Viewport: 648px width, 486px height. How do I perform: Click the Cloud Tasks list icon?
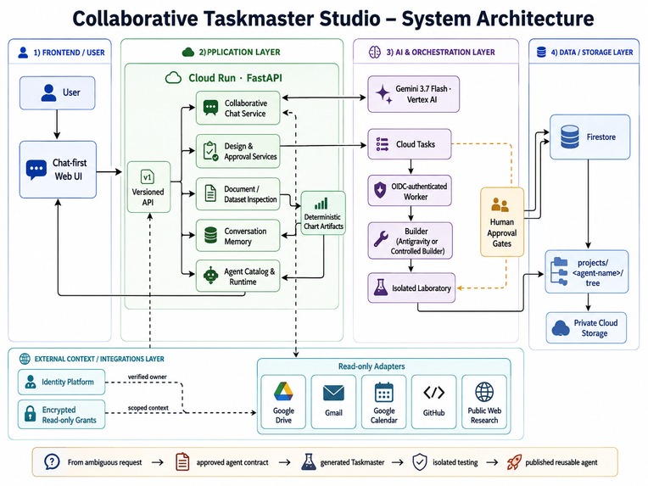click(383, 144)
